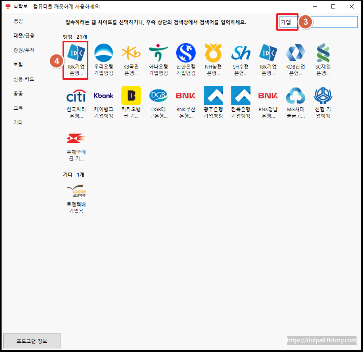
Task: Launch KB국민은행 banking
Action: click(131, 58)
